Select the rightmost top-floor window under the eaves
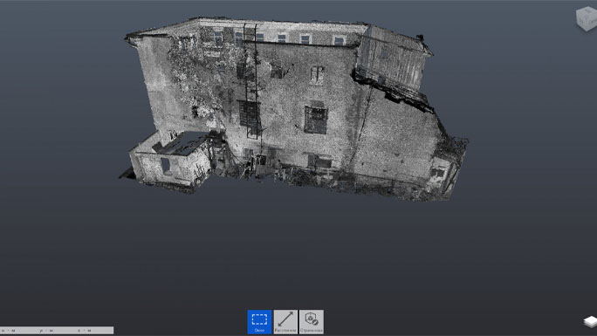597x336 pixels. (339, 40)
